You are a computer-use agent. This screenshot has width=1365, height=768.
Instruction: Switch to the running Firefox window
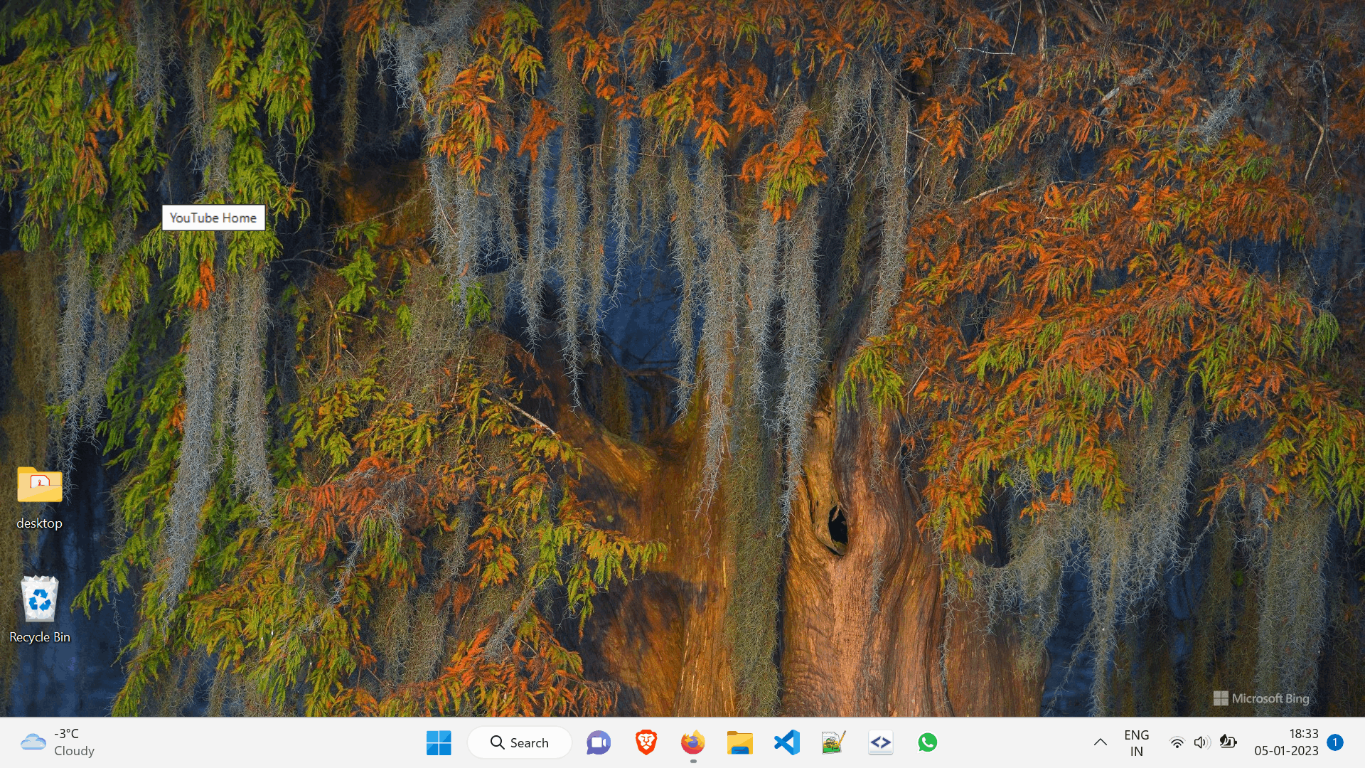pos(692,742)
